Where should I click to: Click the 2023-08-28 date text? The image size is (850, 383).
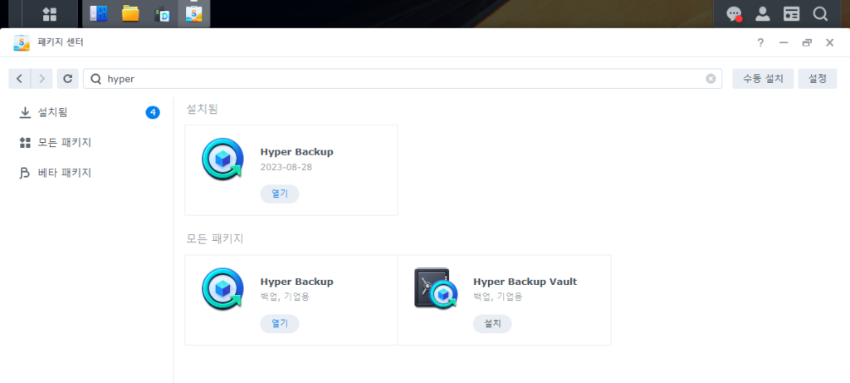pos(286,167)
